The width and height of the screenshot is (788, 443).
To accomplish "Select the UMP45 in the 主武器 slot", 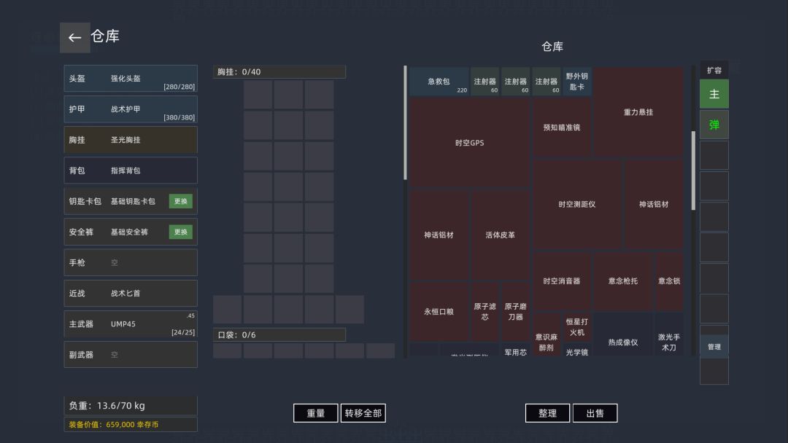I will (130, 323).
